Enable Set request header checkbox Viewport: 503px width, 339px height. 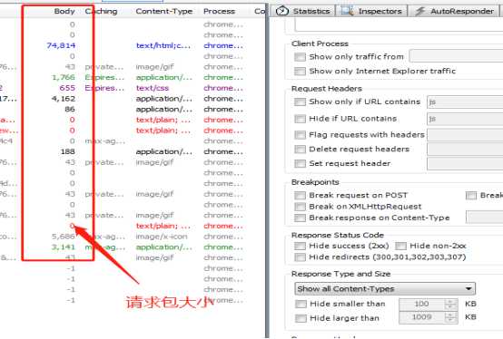pos(300,163)
